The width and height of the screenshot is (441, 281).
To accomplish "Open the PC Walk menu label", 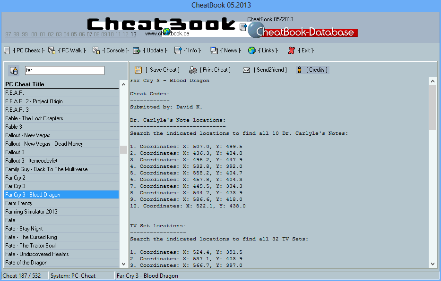I will 72,50.
